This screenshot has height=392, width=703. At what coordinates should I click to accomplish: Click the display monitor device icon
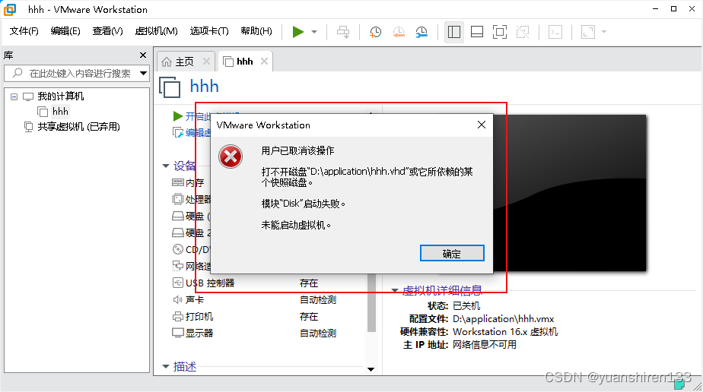pos(178,333)
